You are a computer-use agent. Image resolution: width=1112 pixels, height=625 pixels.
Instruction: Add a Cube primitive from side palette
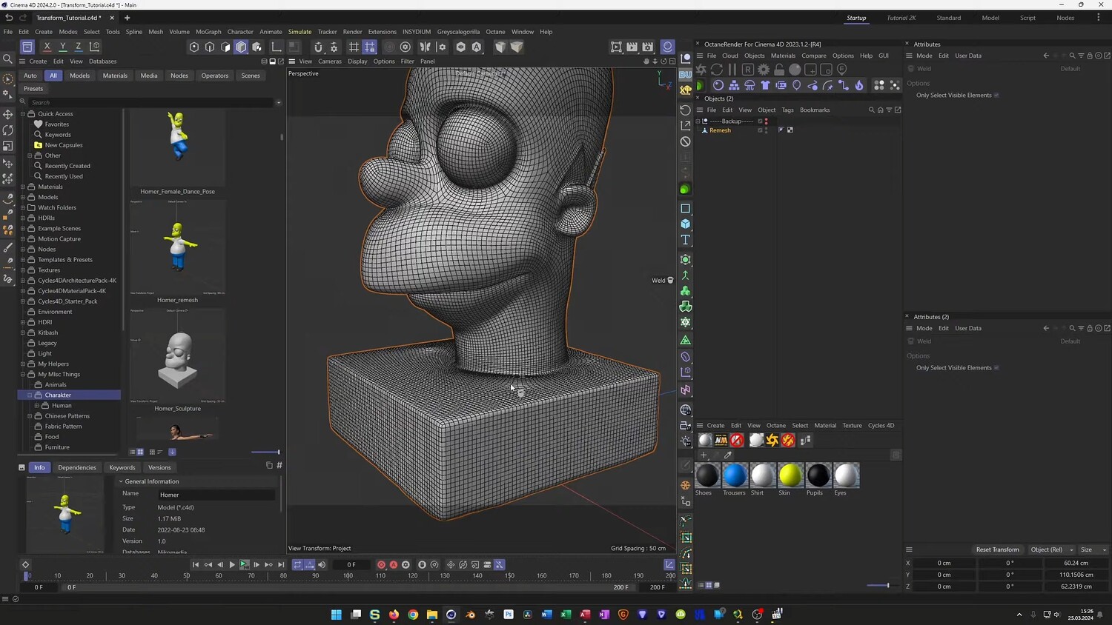(x=686, y=224)
